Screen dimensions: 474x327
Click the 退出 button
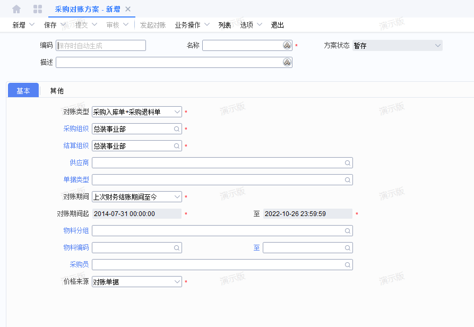coord(277,24)
